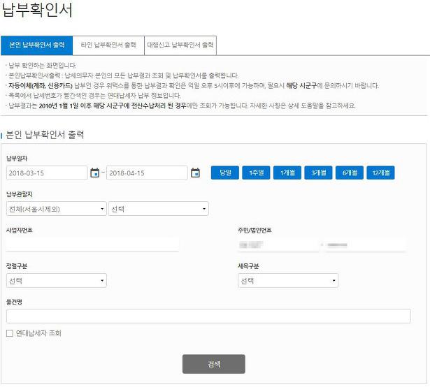Image resolution: width=430 pixels, height=387 pixels.
Task: Switch to 본인 납부확인서 출력 tab
Action: (x=37, y=45)
